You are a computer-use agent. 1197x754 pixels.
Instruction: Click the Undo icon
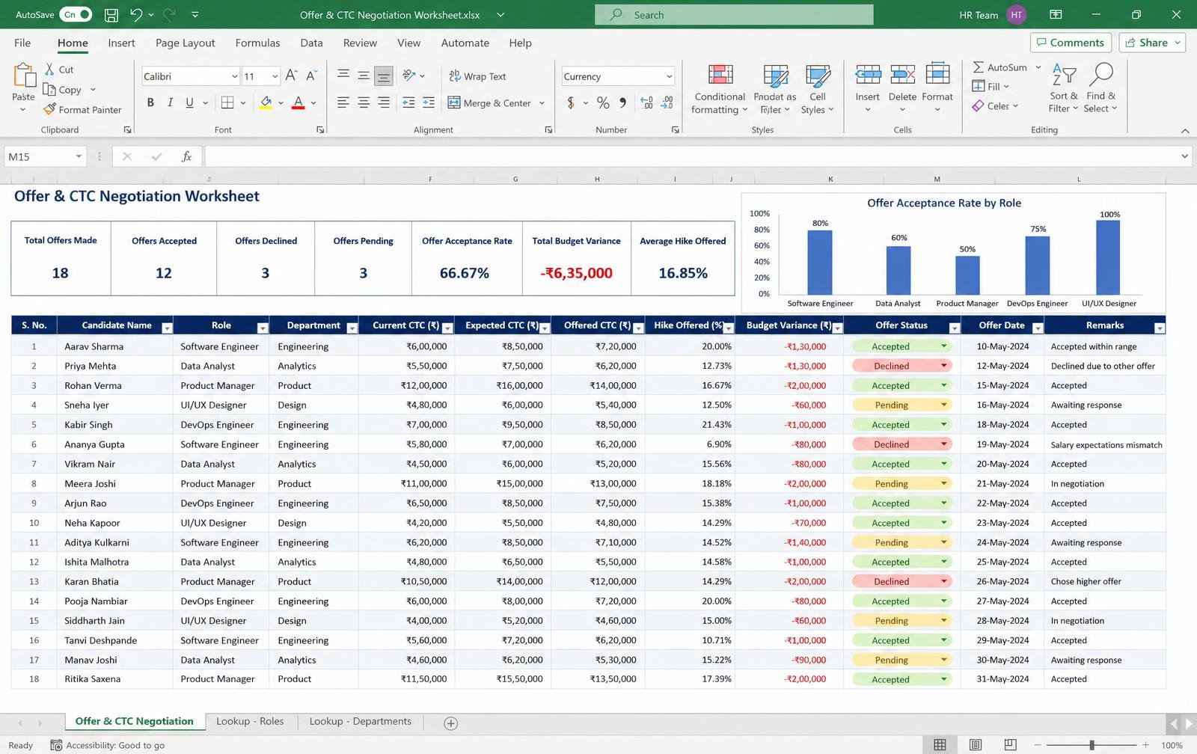[136, 14]
